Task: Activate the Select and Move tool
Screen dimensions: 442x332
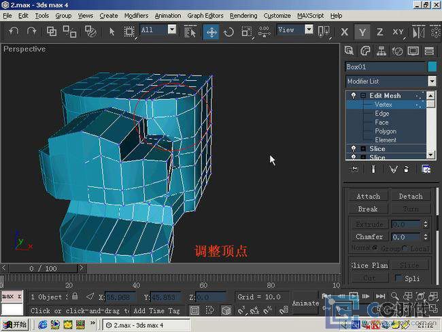Action: pyautogui.click(x=211, y=31)
